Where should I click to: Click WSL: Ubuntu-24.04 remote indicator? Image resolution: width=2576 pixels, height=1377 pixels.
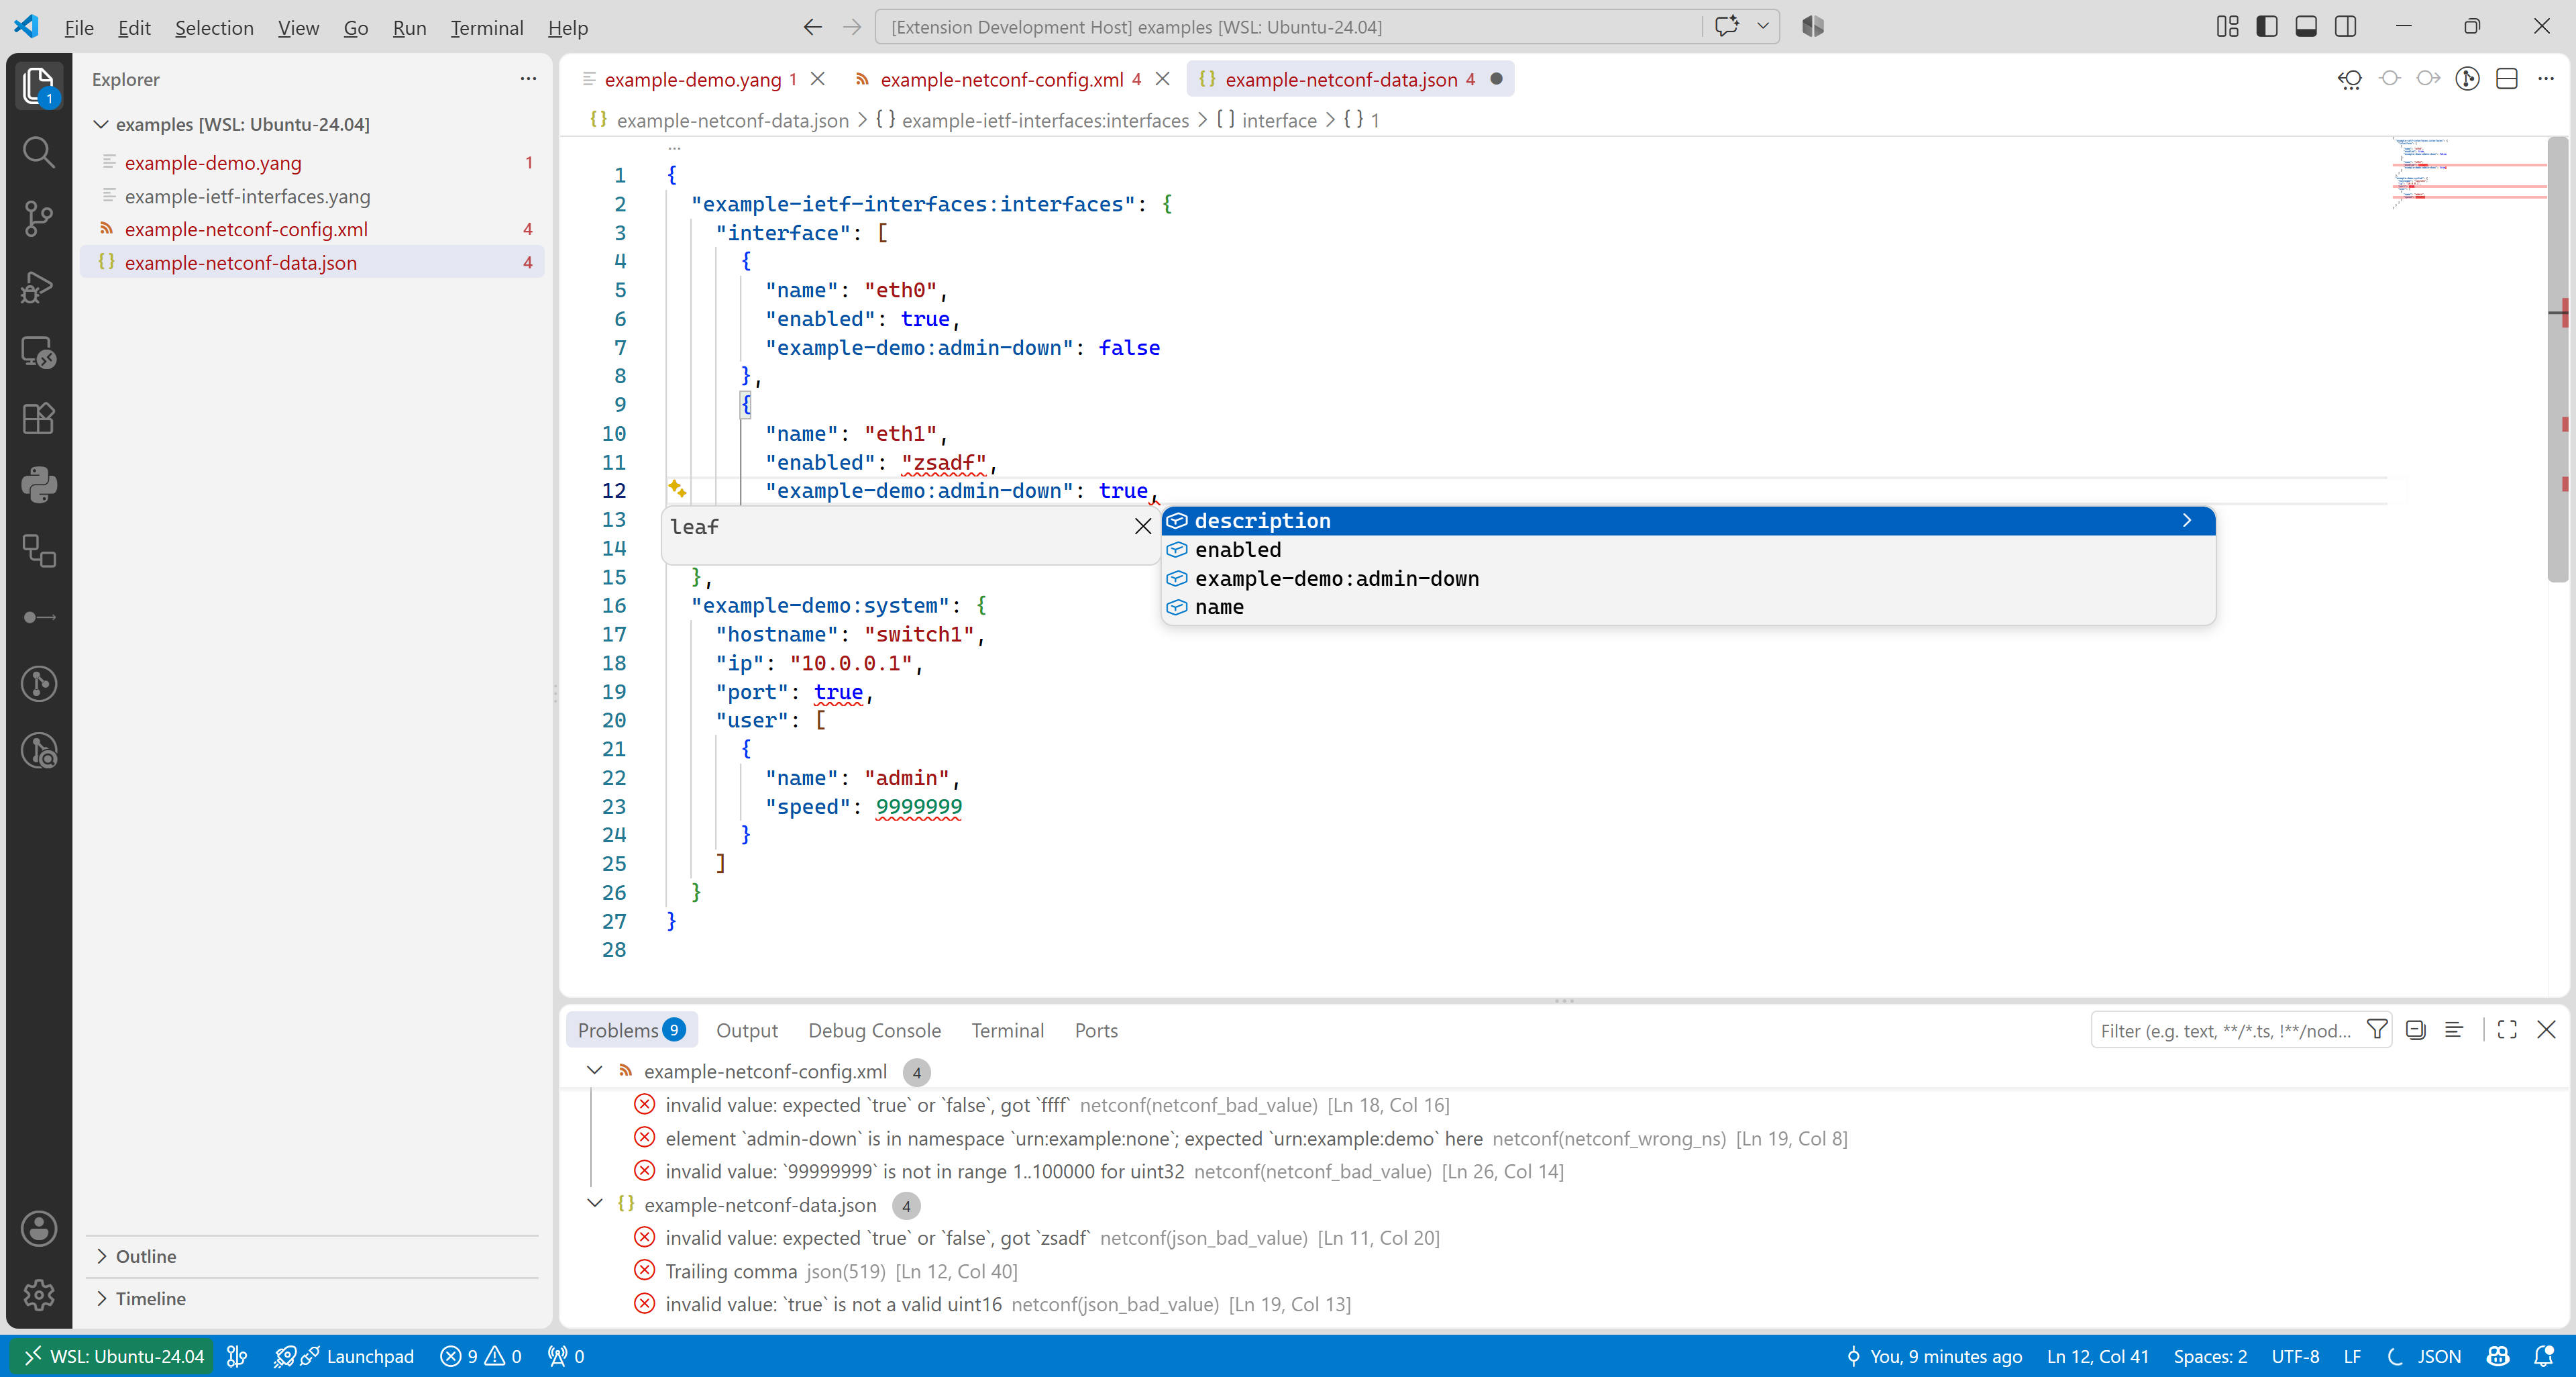click(x=112, y=1356)
